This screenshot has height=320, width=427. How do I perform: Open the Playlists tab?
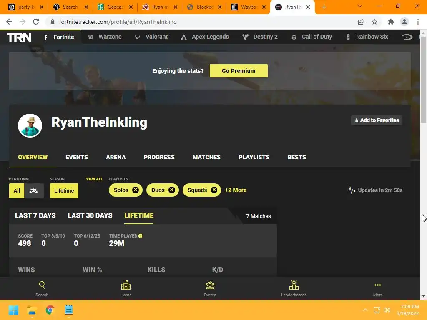254,157
